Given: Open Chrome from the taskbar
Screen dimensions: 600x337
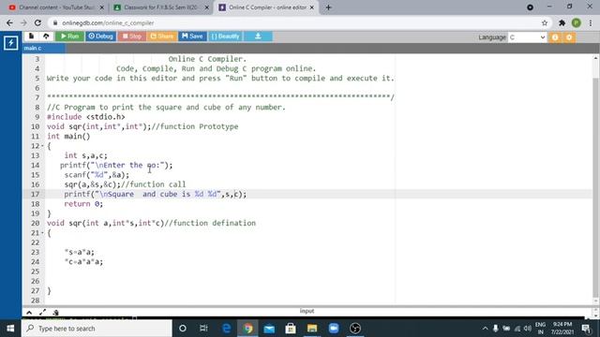Looking at the screenshot, I should coord(247,329).
